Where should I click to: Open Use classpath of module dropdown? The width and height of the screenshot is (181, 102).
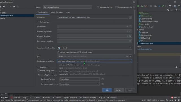tap(94, 48)
